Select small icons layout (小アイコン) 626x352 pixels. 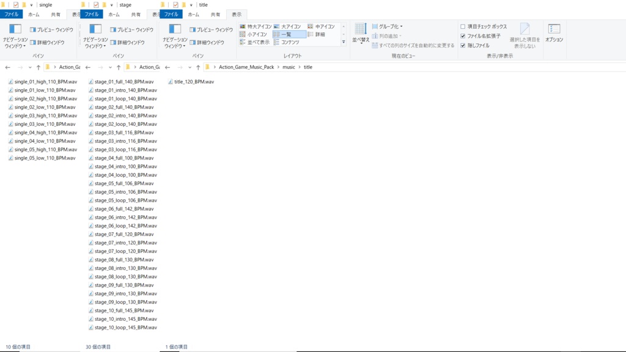(x=253, y=34)
